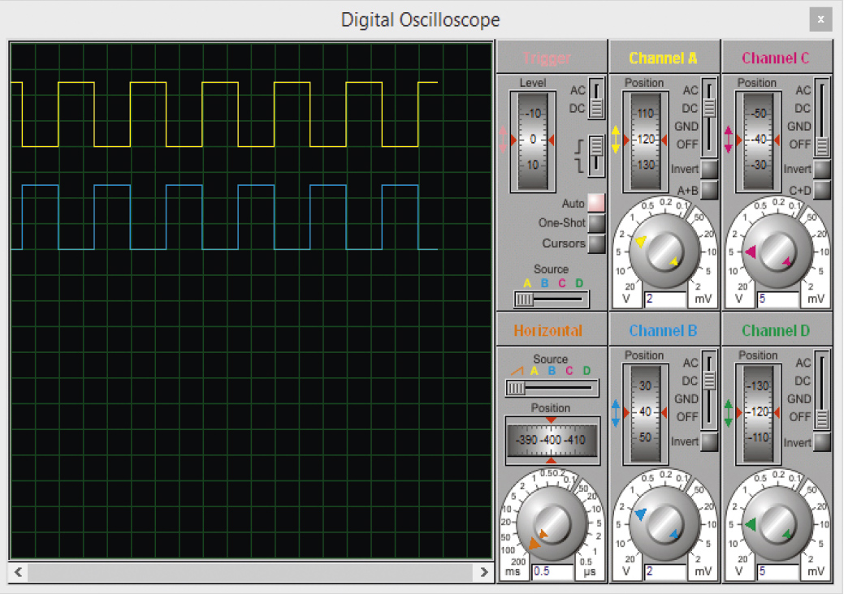Click the scope scrollbar right arrow

484,572
